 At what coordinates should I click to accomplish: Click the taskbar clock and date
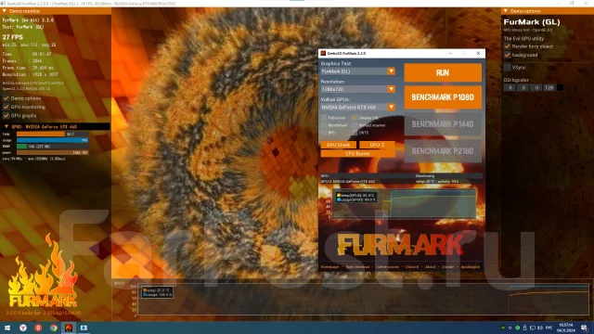(566, 328)
